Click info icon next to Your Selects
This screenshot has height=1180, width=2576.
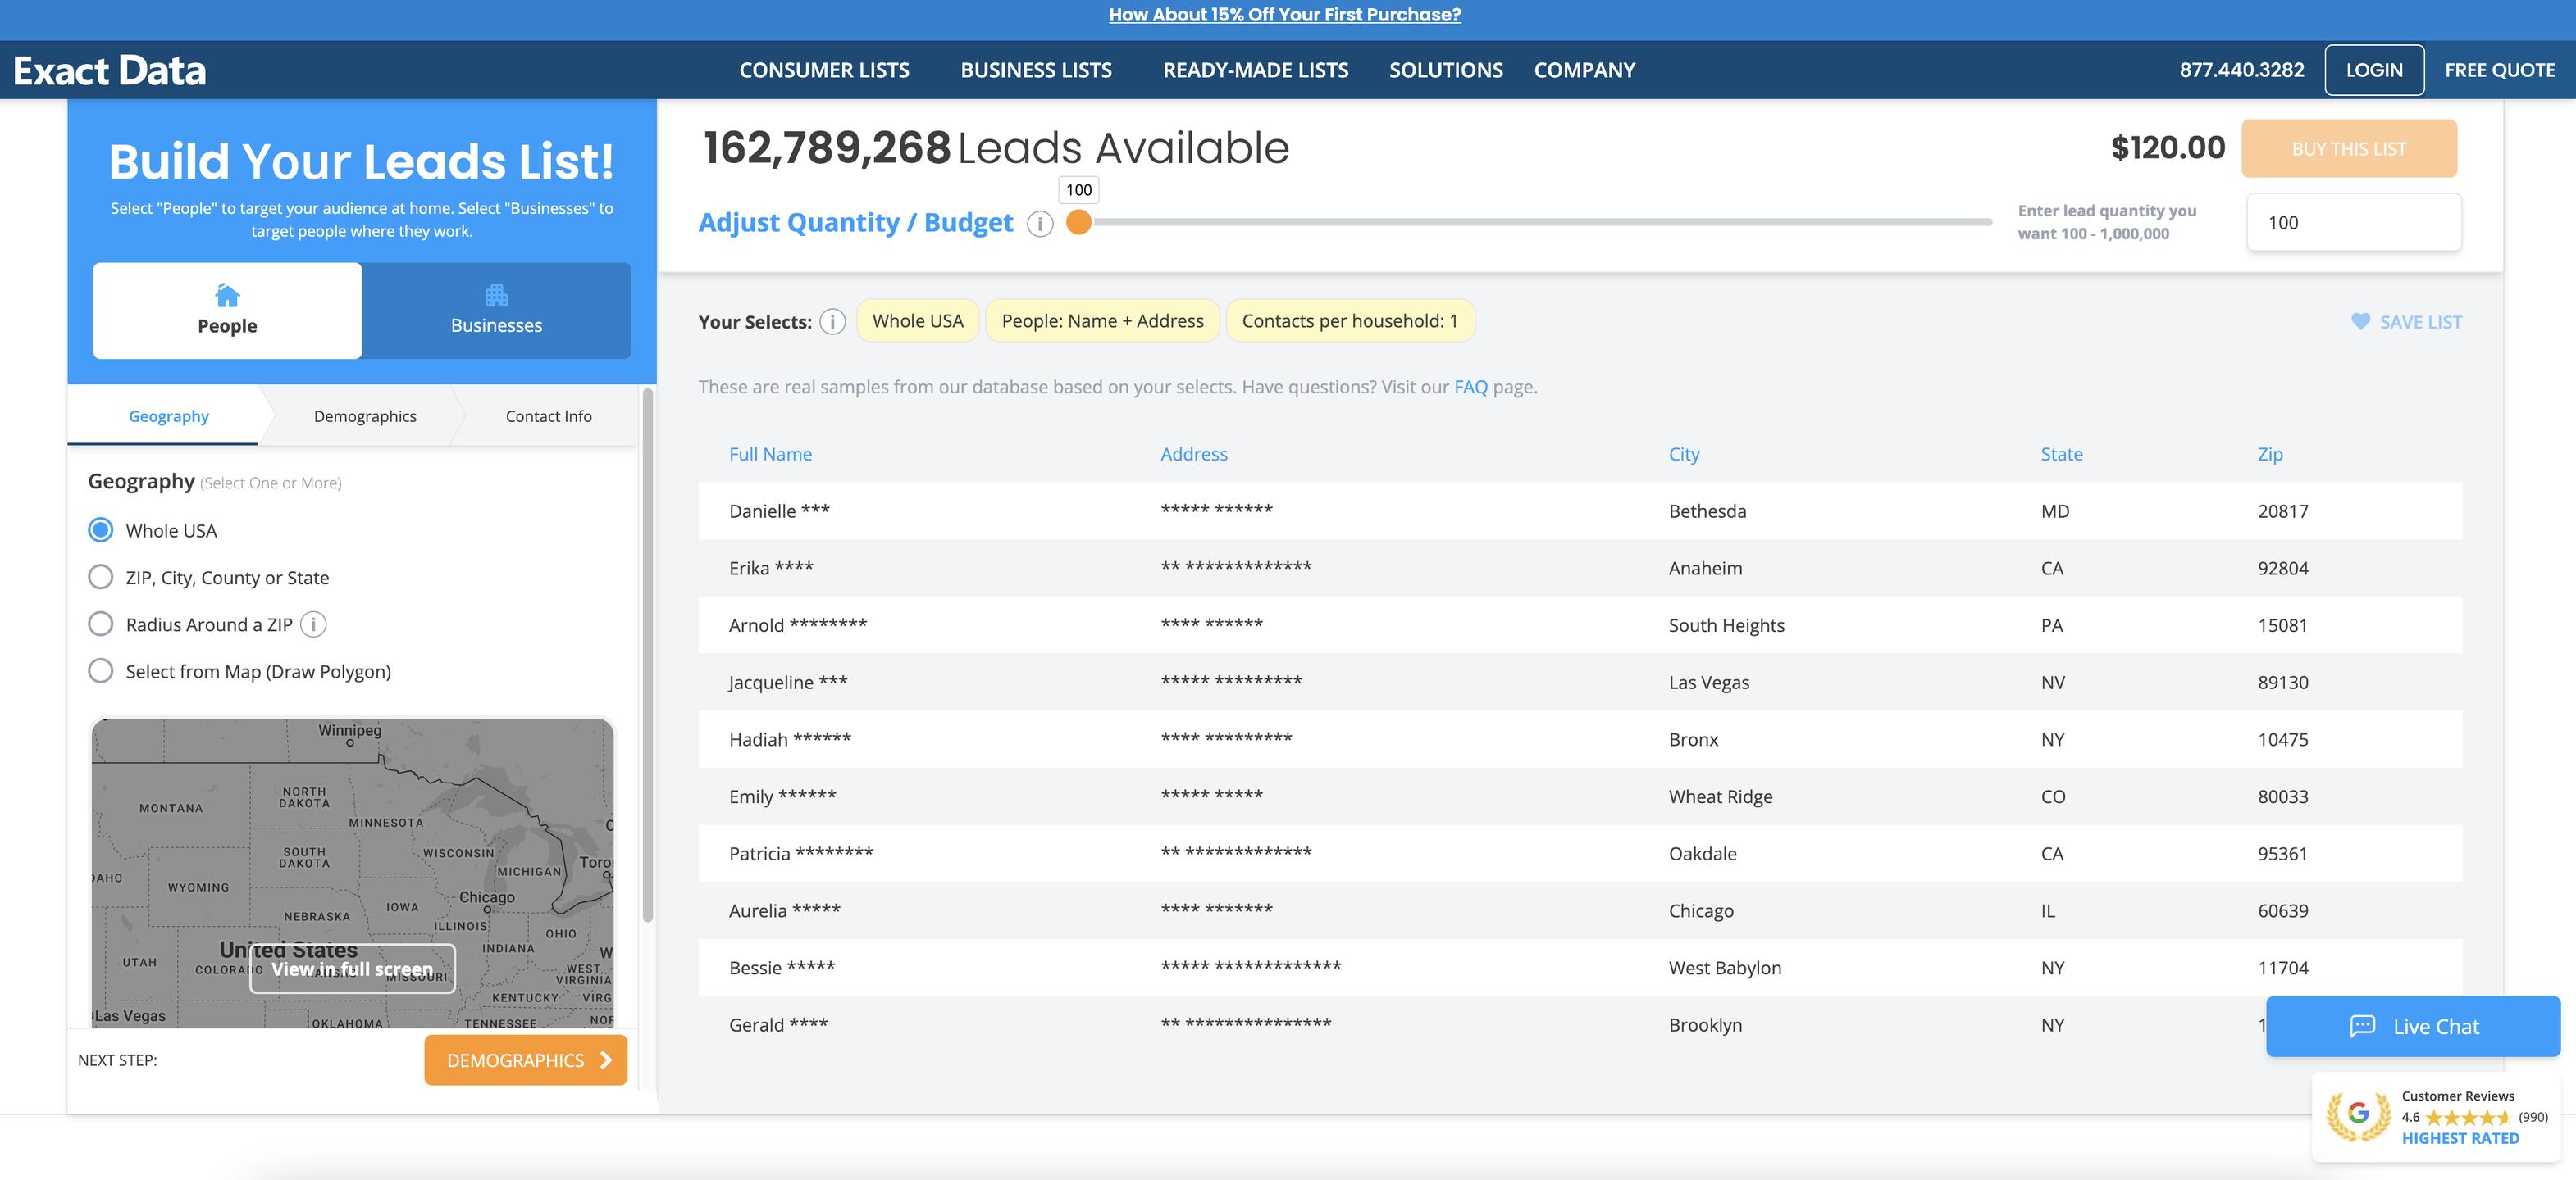pyautogui.click(x=832, y=322)
